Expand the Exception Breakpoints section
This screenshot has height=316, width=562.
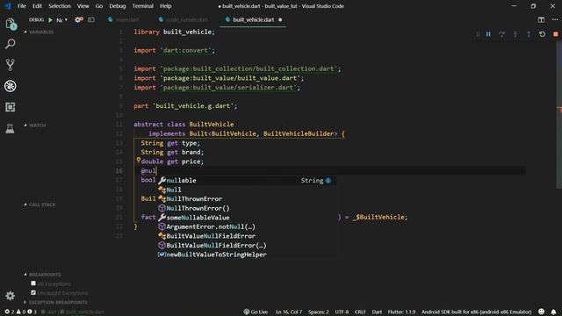tap(55, 302)
